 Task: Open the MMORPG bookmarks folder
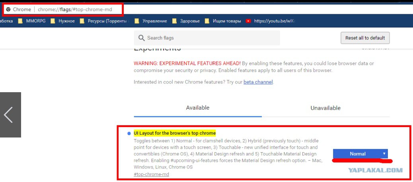pos(32,21)
